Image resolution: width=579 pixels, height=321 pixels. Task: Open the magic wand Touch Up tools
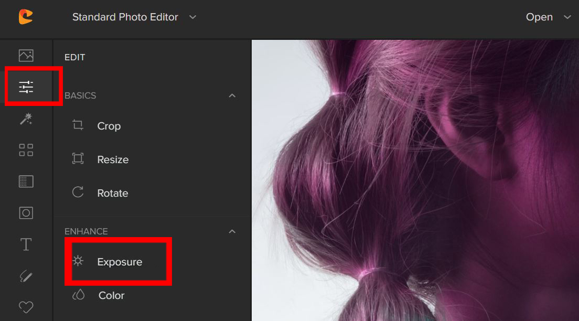(x=26, y=119)
